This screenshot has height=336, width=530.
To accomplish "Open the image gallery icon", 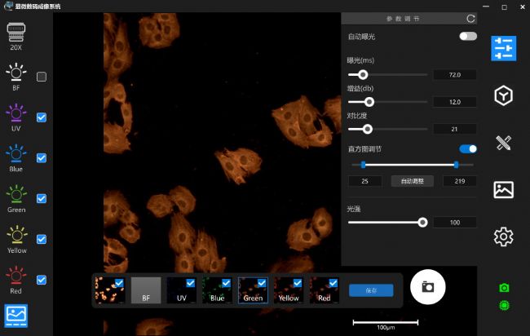I will (x=503, y=190).
